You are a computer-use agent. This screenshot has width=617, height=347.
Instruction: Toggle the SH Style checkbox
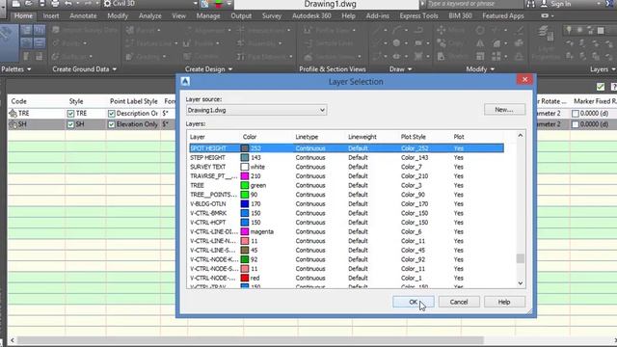pyautogui.click(x=70, y=124)
